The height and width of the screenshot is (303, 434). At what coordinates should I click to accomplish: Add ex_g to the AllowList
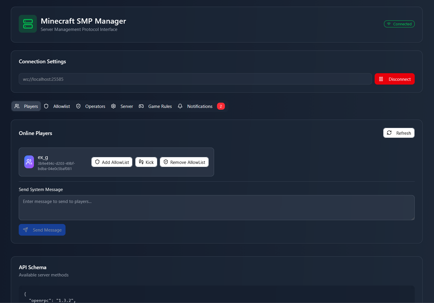(x=112, y=162)
